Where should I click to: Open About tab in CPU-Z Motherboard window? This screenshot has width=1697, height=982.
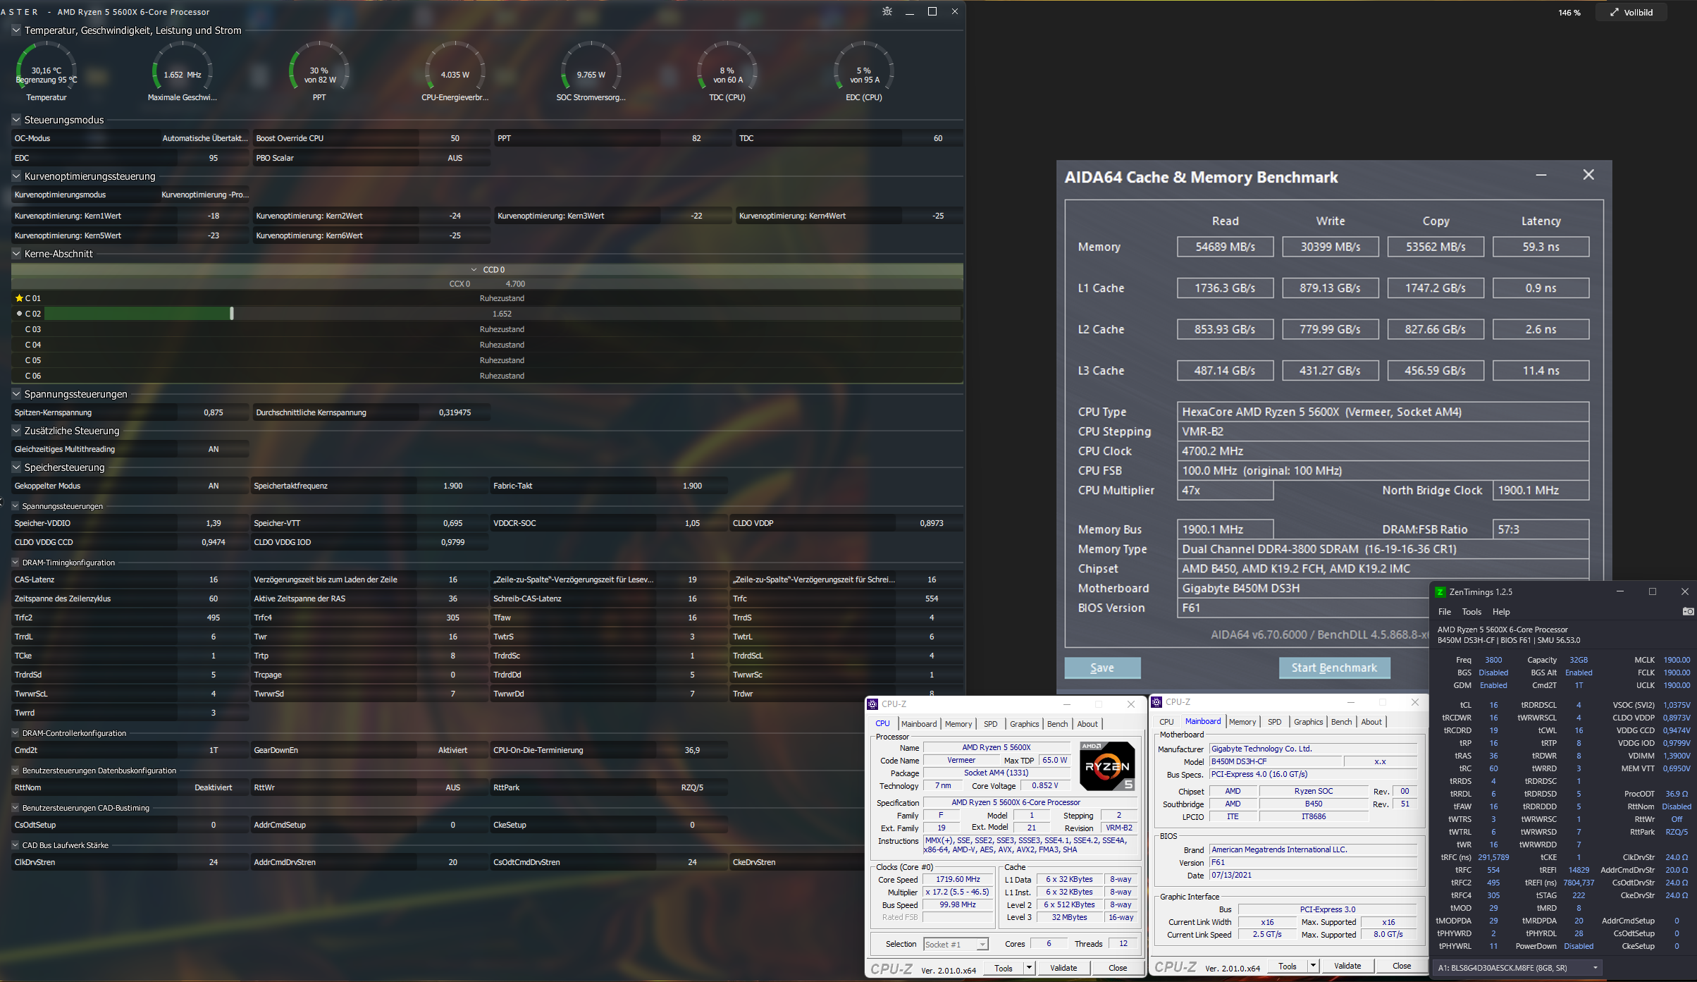pyautogui.click(x=1371, y=722)
